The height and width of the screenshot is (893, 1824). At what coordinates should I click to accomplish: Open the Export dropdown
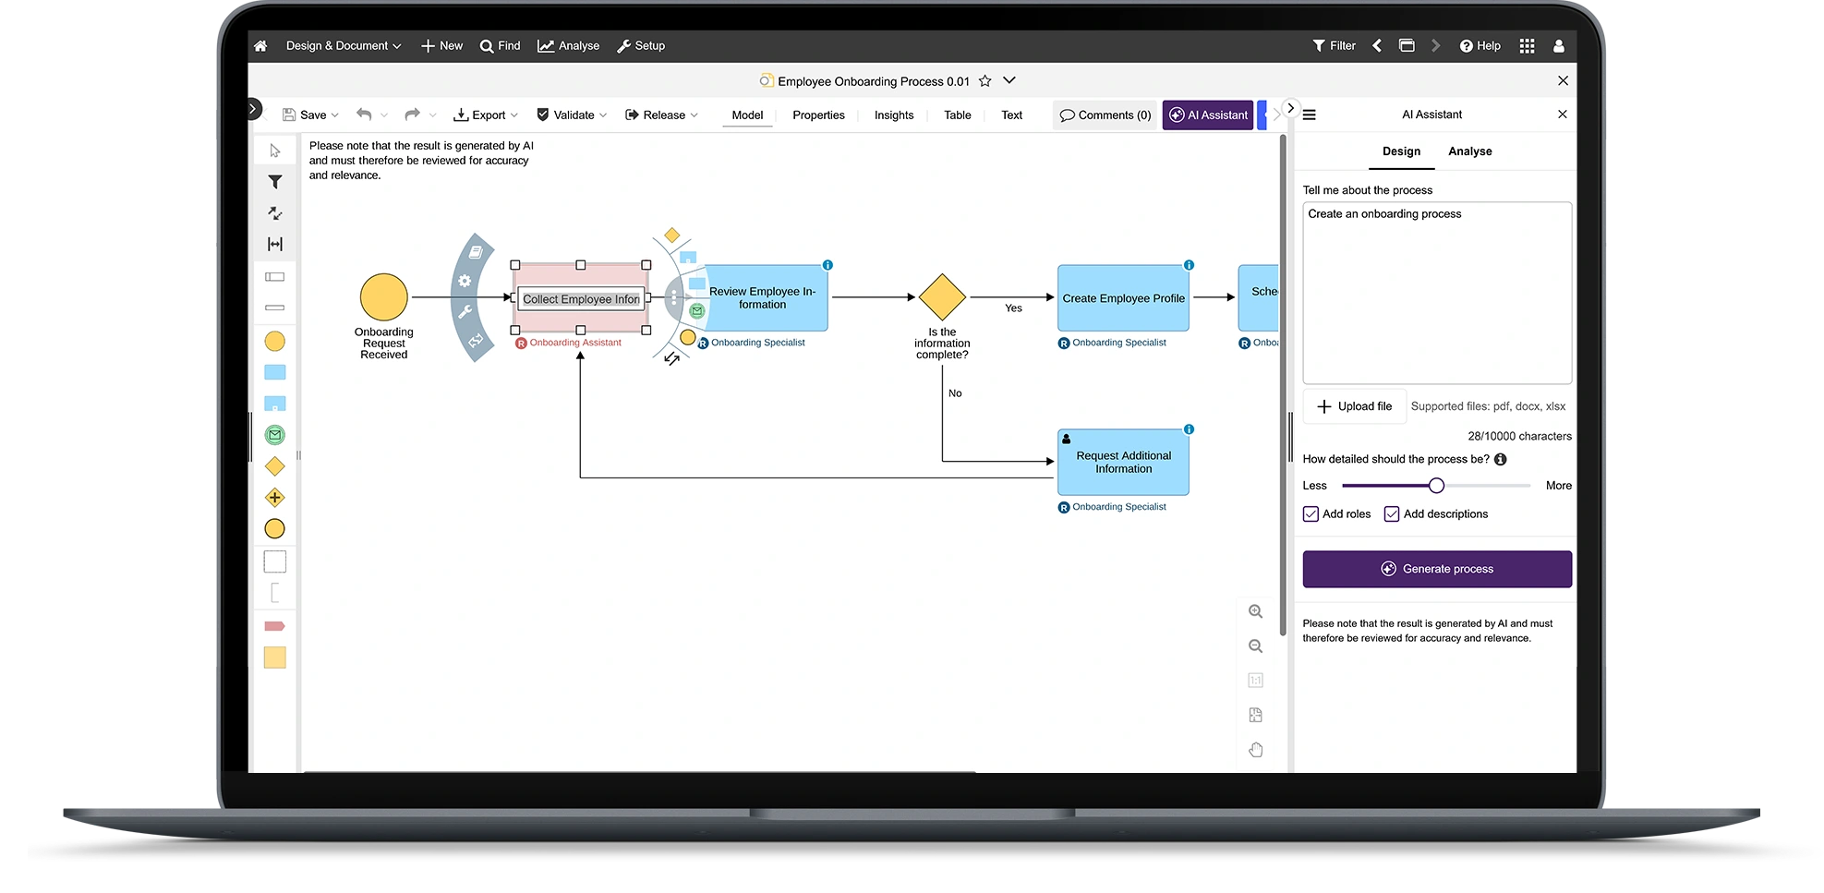[x=486, y=115]
